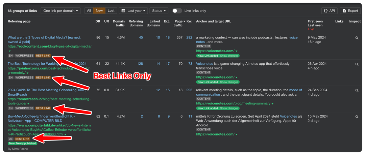Show changes in rockcontent.com row badge
This screenshot has height=155, width=365.
click(x=229, y=56)
